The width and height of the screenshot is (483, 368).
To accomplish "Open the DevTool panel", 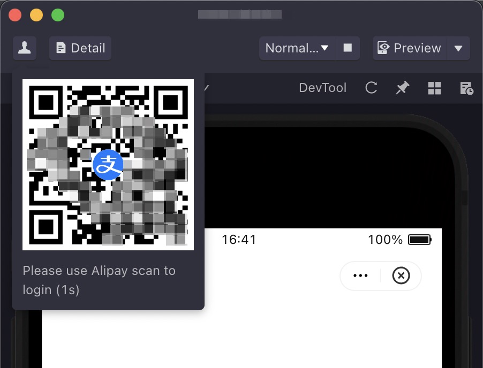I will pyautogui.click(x=322, y=88).
